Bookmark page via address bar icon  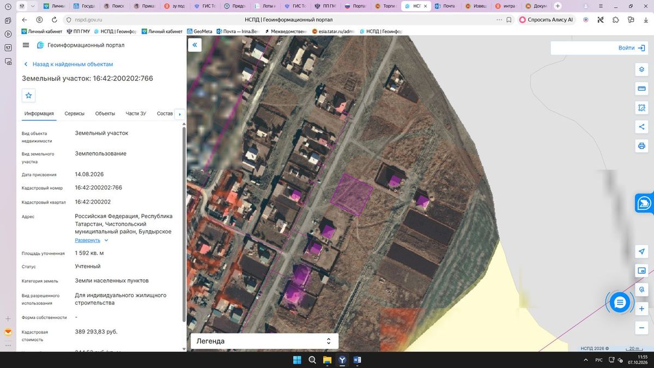508,20
